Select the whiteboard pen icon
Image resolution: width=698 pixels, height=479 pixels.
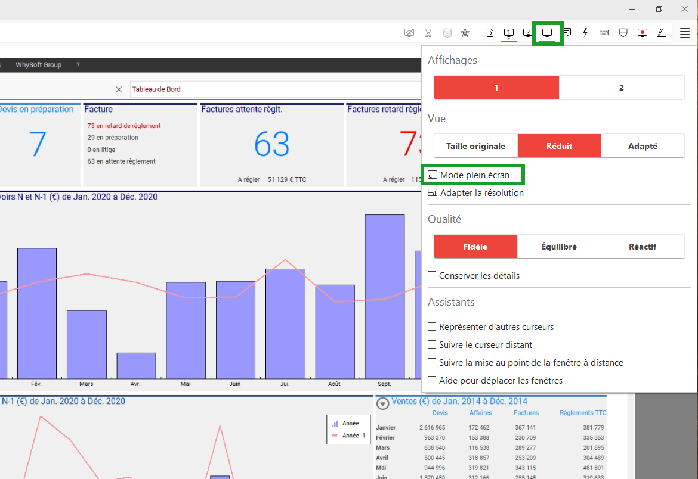(661, 33)
